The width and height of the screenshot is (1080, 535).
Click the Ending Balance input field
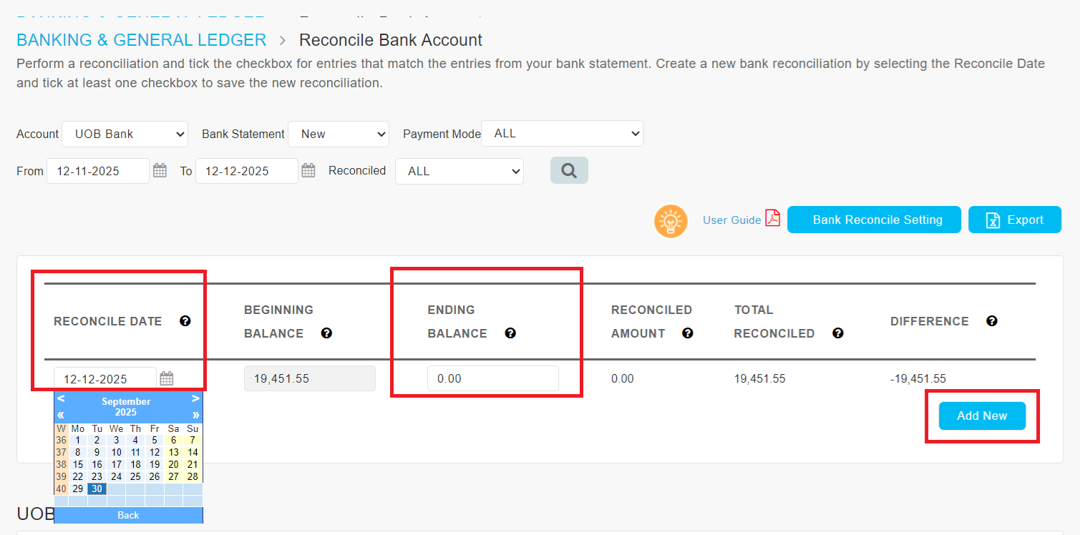tap(492, 379)
